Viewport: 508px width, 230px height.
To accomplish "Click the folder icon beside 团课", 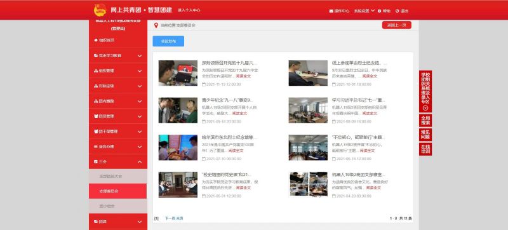I will tap(96, 222).
